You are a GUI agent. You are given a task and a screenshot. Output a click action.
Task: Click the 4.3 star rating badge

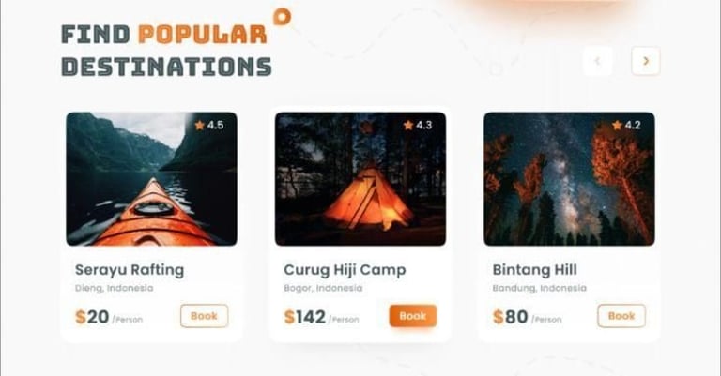point(418,125)
